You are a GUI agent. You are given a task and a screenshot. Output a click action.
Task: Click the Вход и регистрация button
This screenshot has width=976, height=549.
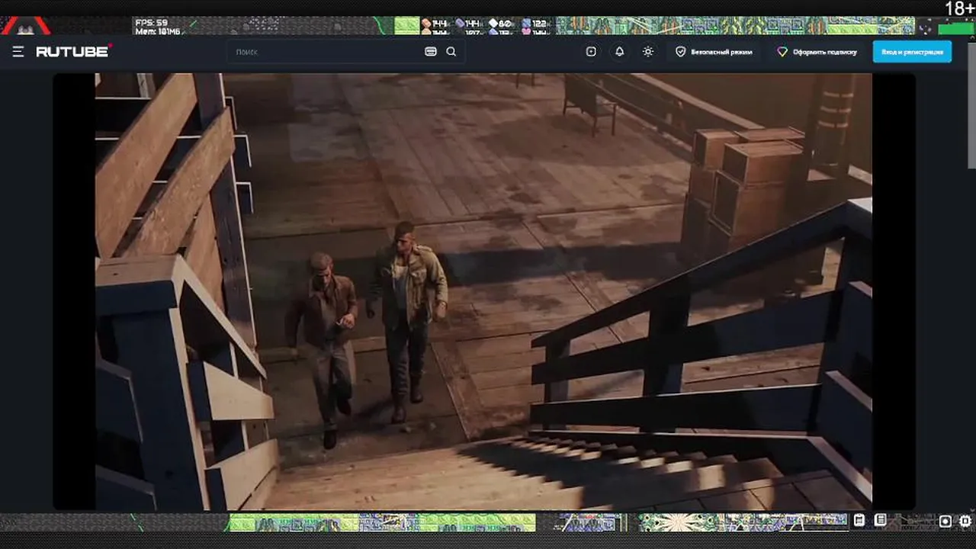point(912,52)
